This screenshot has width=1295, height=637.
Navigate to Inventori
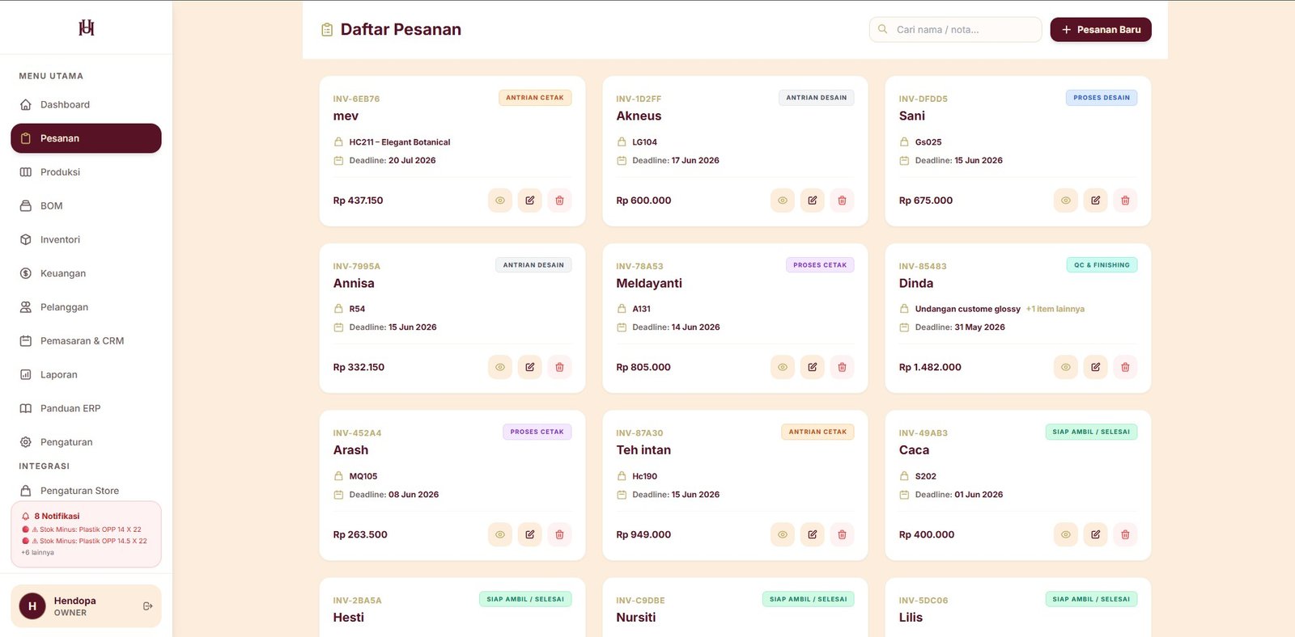point(86,240)
